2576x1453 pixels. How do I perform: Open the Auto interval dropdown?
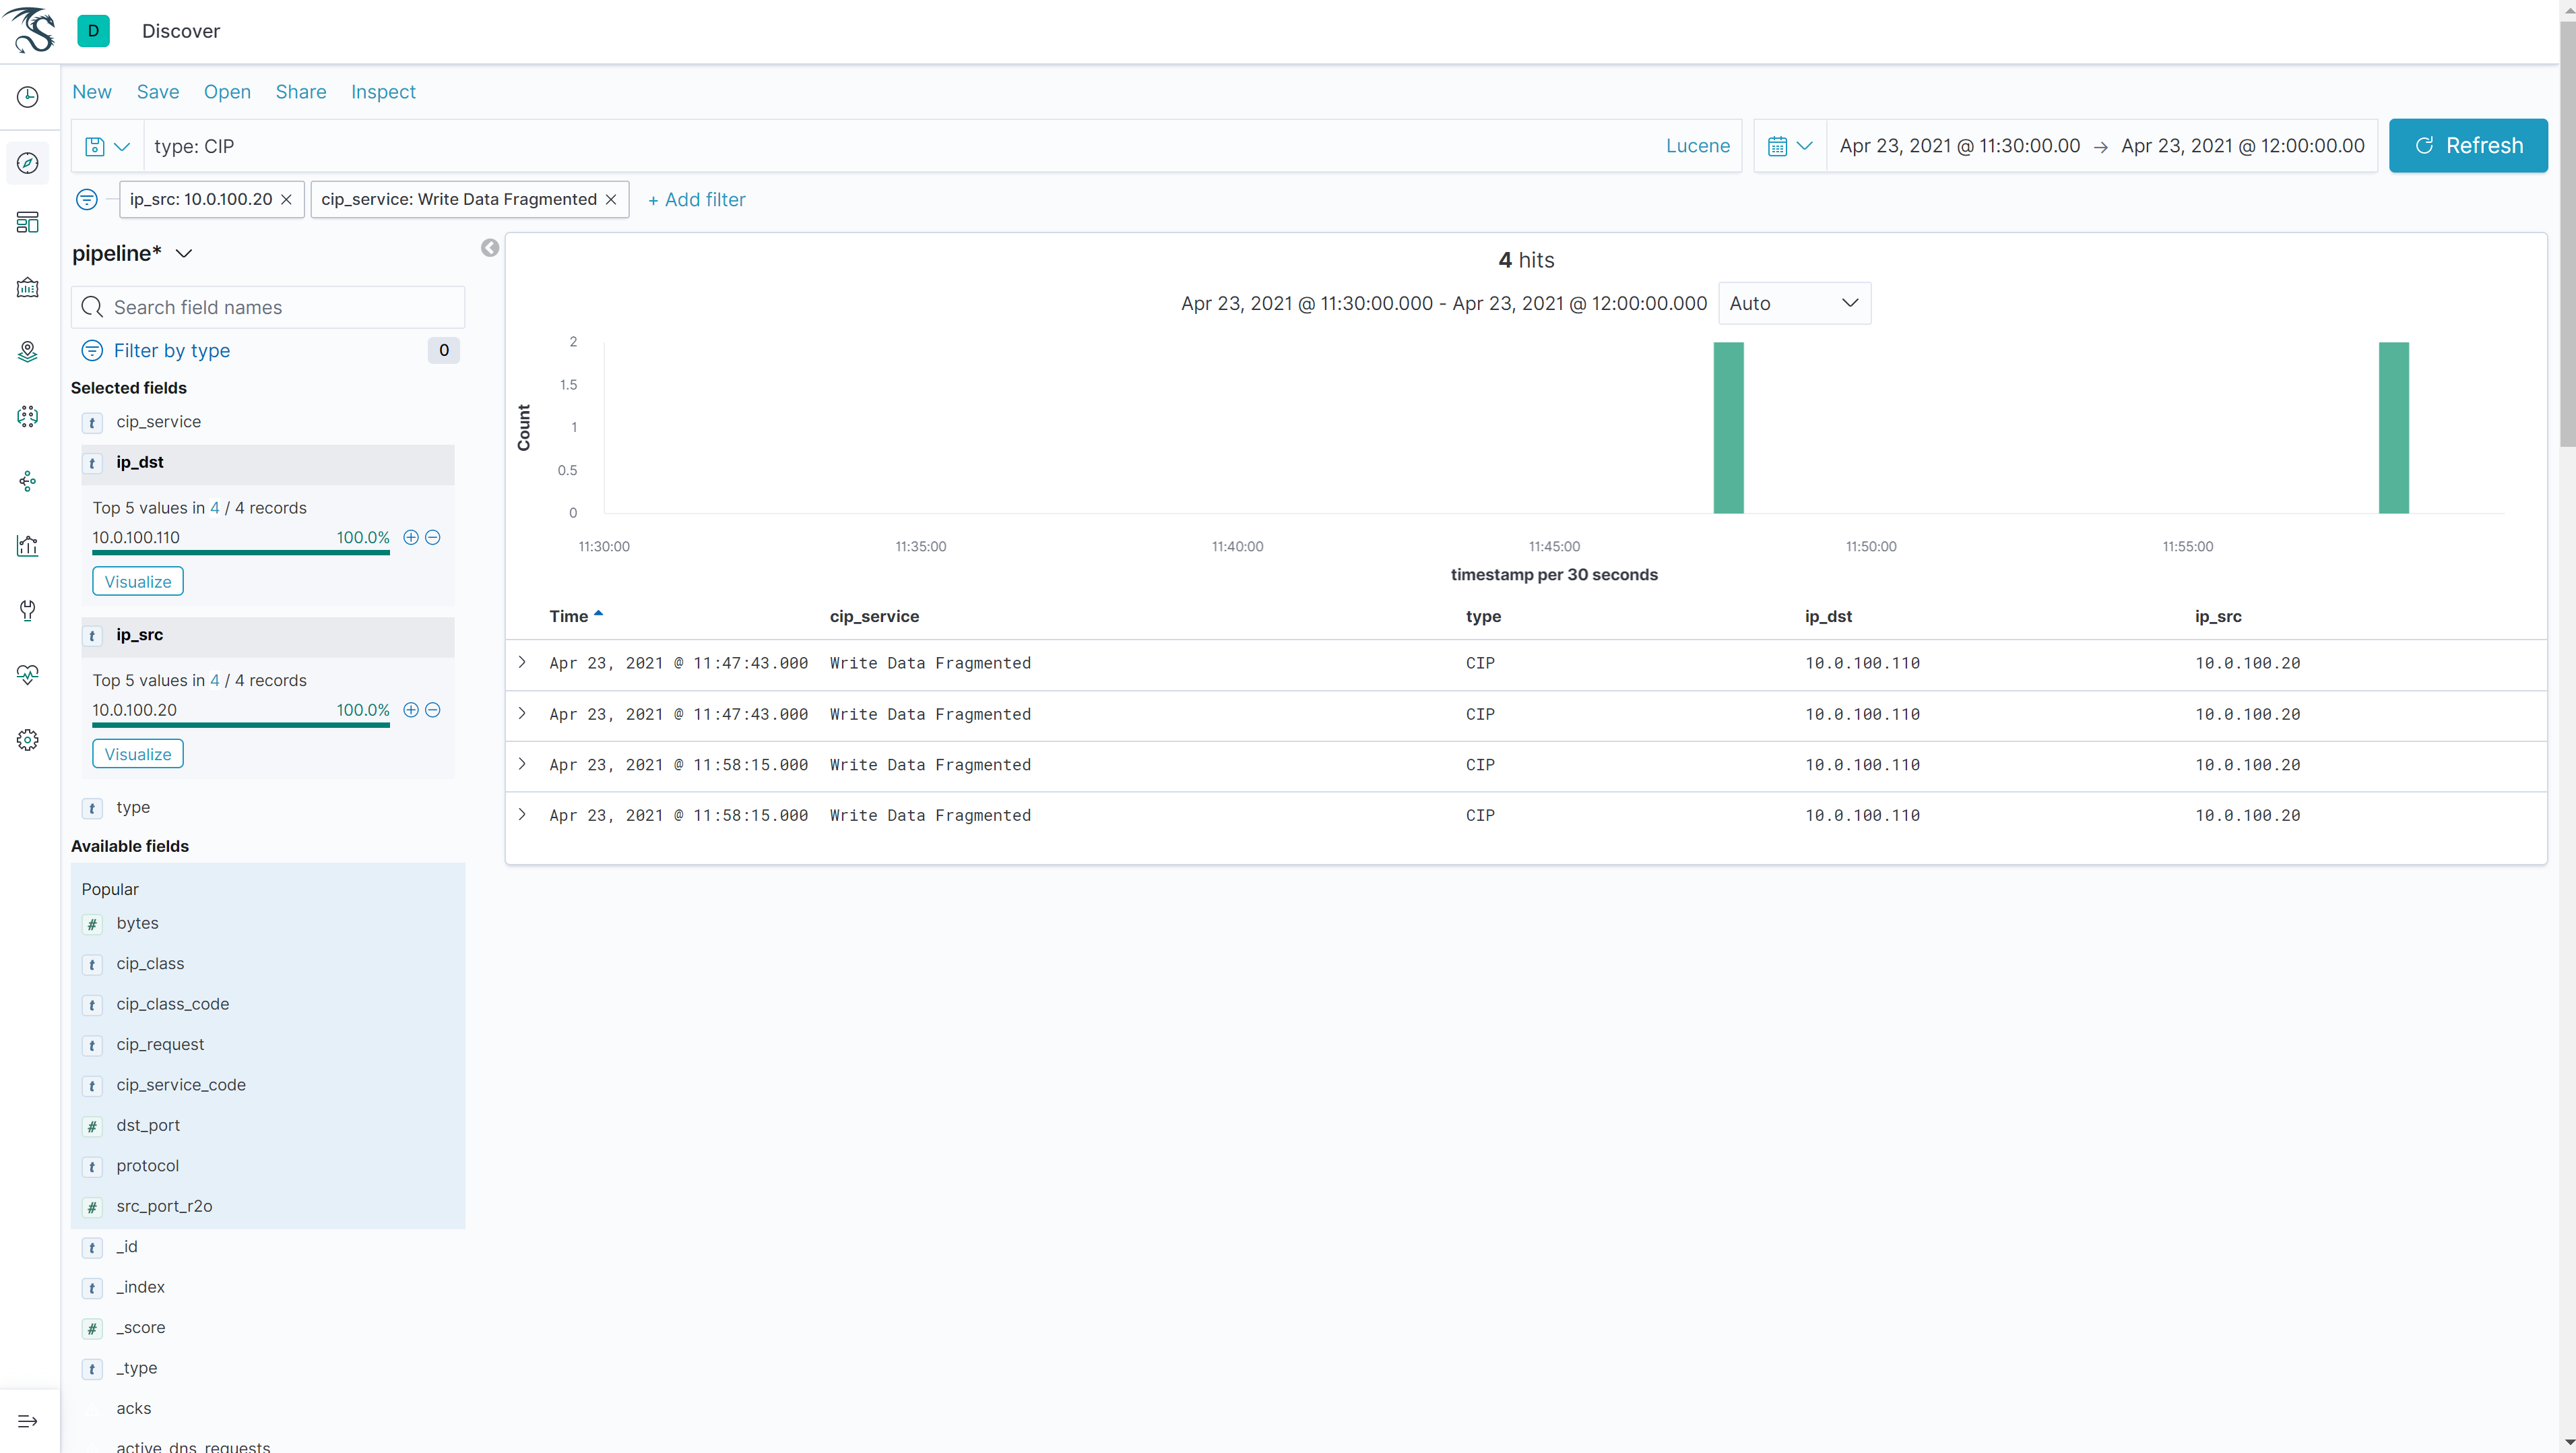coord(1794,303)
